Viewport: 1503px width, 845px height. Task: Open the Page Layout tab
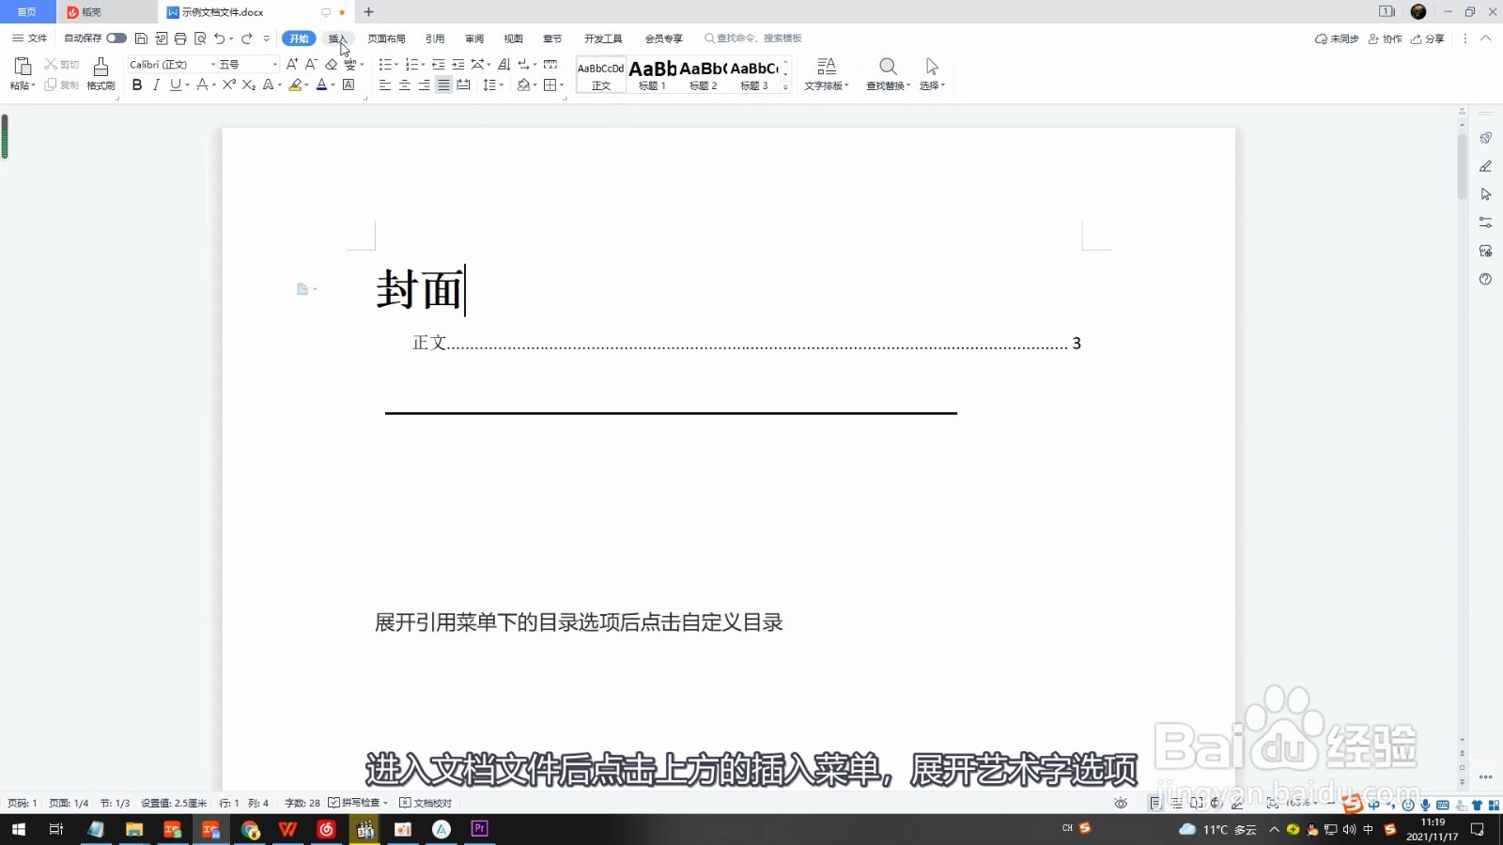click(386, 38)
